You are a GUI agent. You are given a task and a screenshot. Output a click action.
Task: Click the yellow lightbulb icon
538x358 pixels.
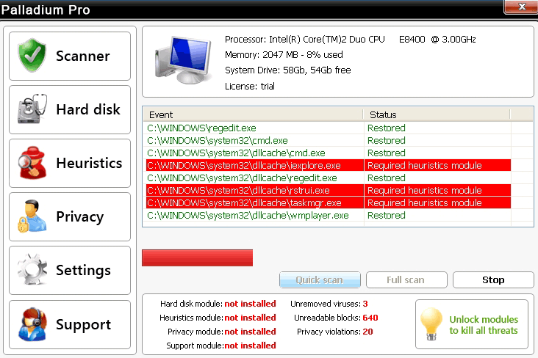point(431,324)
